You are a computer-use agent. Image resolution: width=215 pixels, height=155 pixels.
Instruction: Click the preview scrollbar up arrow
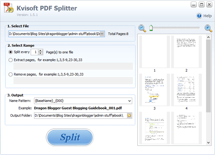(208, 37)
